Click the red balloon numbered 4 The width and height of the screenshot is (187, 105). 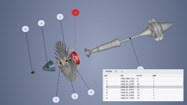[76, 13]
